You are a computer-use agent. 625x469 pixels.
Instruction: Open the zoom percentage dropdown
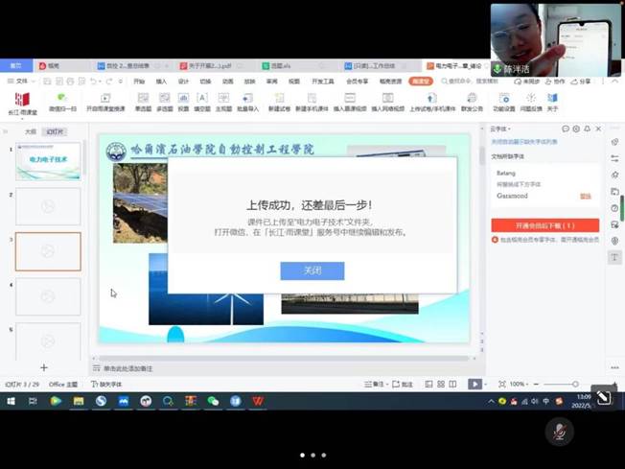(x=519, y=384)
